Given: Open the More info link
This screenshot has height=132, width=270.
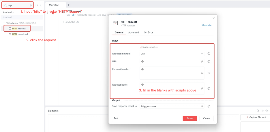Looking at the screenshot, I should point(206,25).
